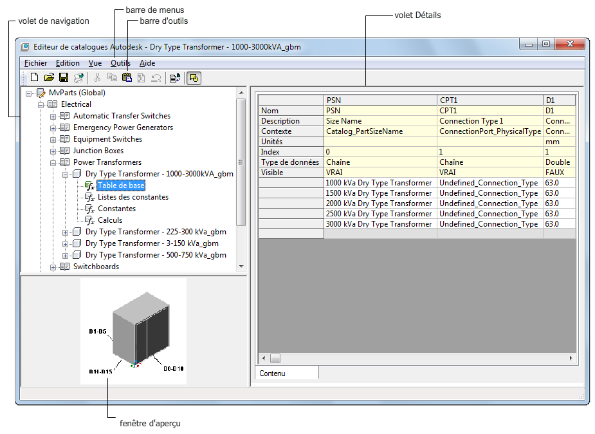The width and height of the screenshot is (595, 434).
Task: Click the title bar application icon
Action: 25,47
